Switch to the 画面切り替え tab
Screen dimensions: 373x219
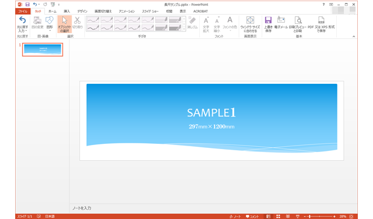tap(103, 11)
